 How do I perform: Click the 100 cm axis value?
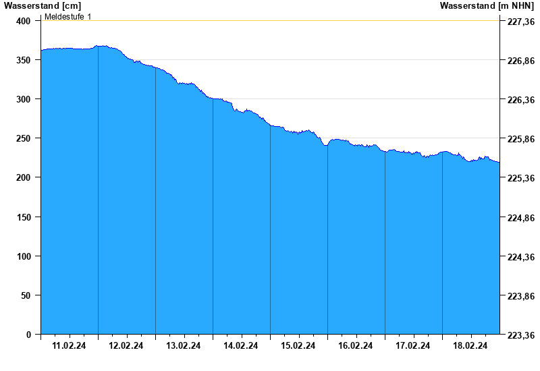(24, 256)
